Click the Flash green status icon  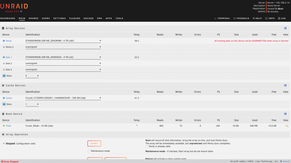(4, 126)
